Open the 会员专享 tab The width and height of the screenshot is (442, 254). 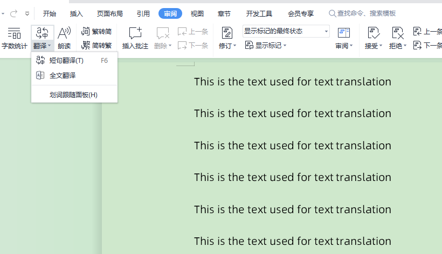coord(301,13)
